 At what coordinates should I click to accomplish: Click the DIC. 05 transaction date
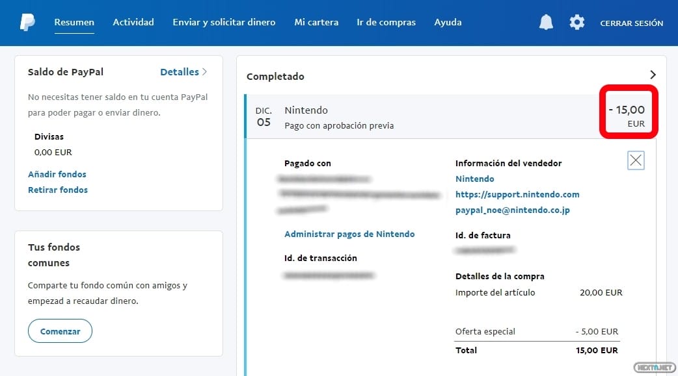[264, 117]
